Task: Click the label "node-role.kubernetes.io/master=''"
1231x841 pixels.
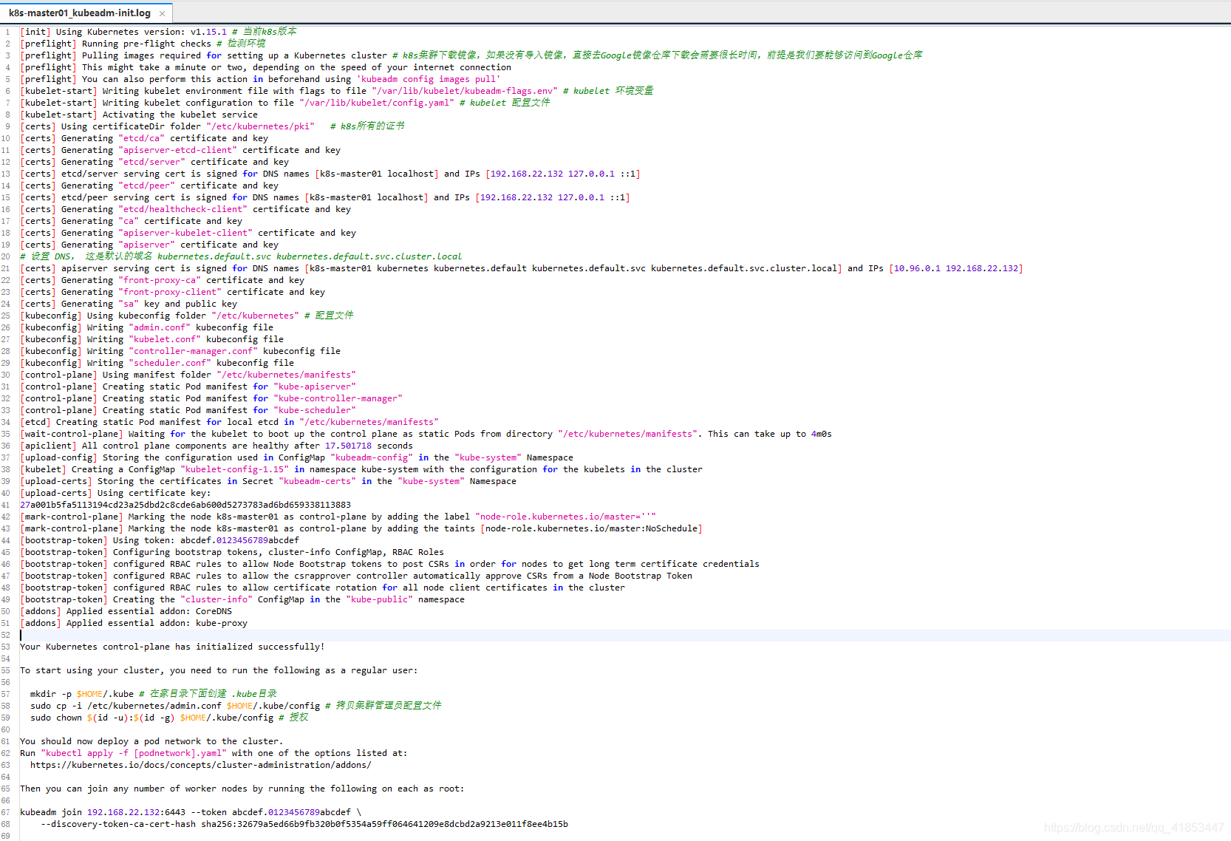Action: click(x=565, y=517)
